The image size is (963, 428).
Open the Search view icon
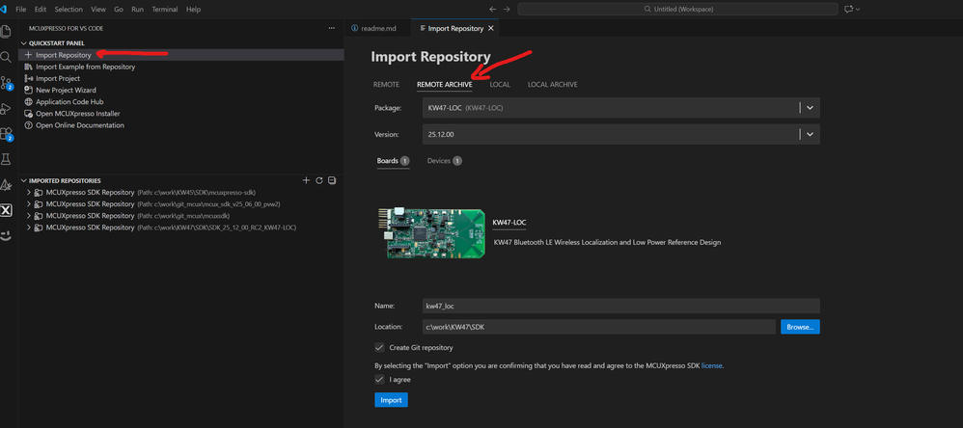tap(7, 57)
